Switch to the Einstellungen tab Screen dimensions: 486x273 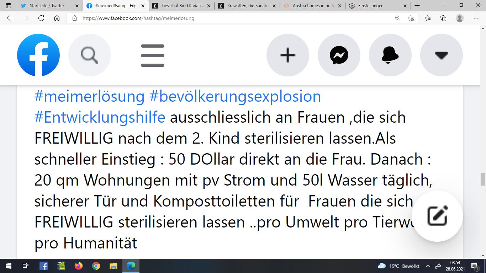pyautogui.click(x=378, y=6)
